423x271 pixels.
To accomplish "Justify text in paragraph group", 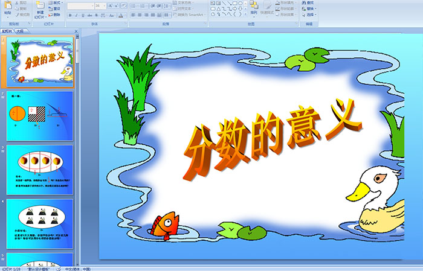I will coord(153,15).
